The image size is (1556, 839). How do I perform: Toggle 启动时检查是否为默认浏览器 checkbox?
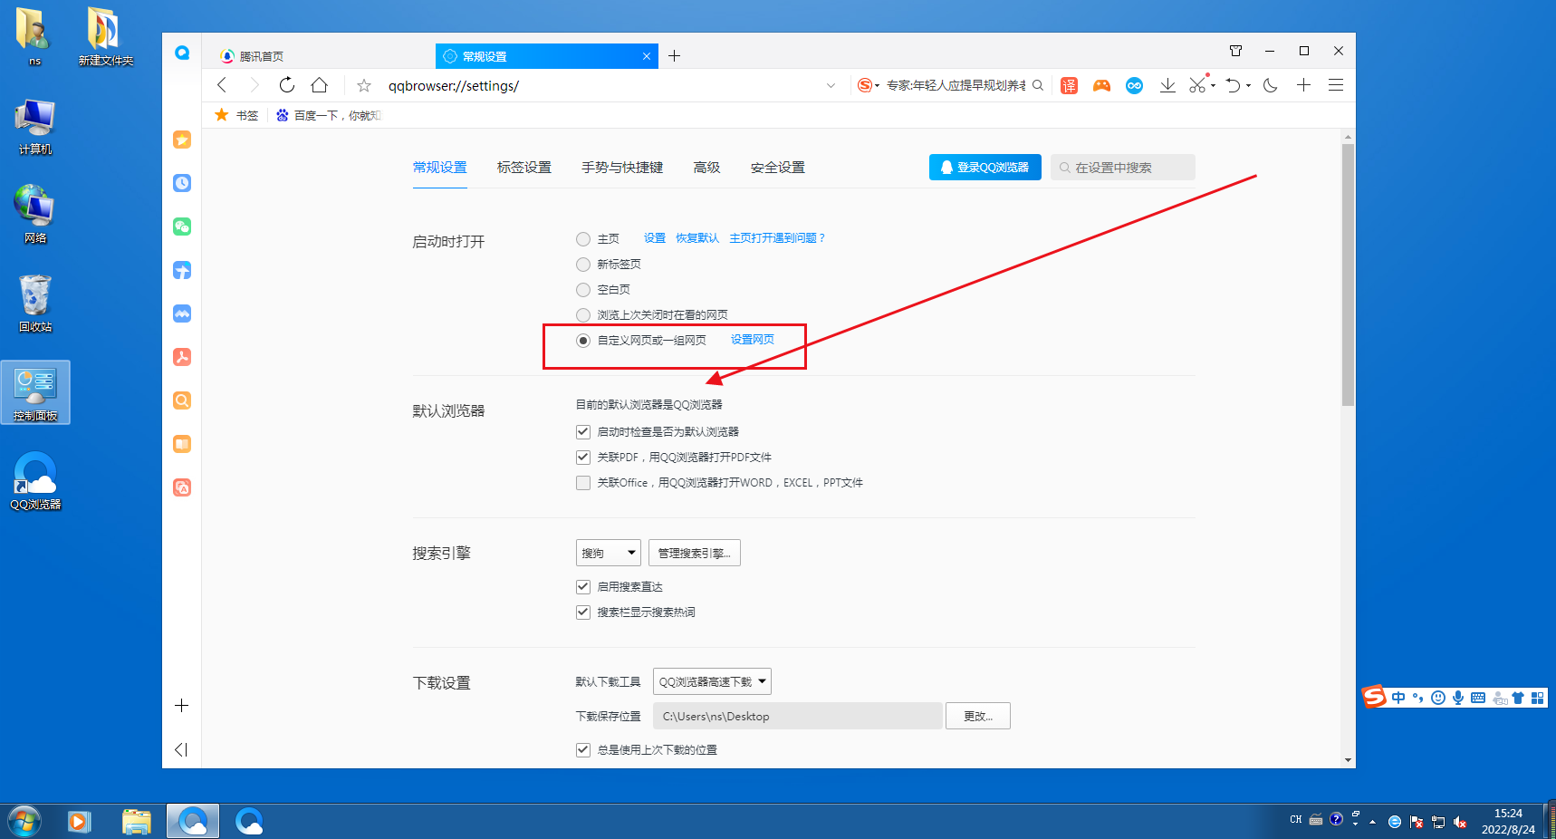[583, 432]
